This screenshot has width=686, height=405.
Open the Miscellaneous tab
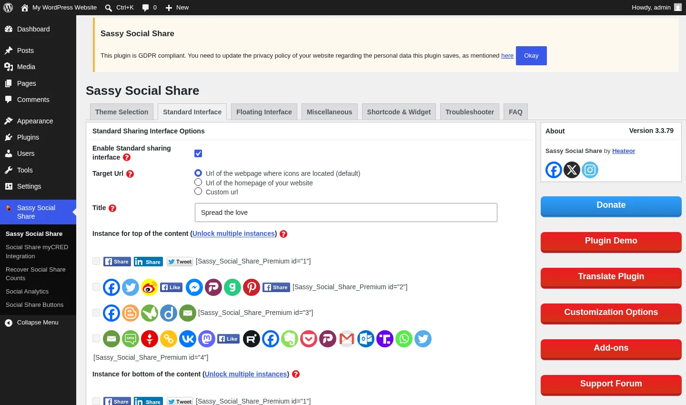[329, 112]
